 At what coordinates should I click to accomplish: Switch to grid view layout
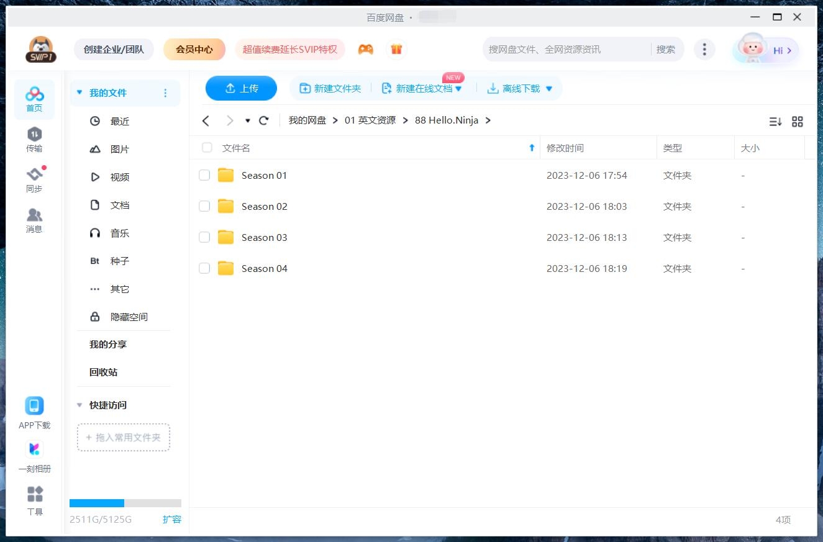coord(798,122)
